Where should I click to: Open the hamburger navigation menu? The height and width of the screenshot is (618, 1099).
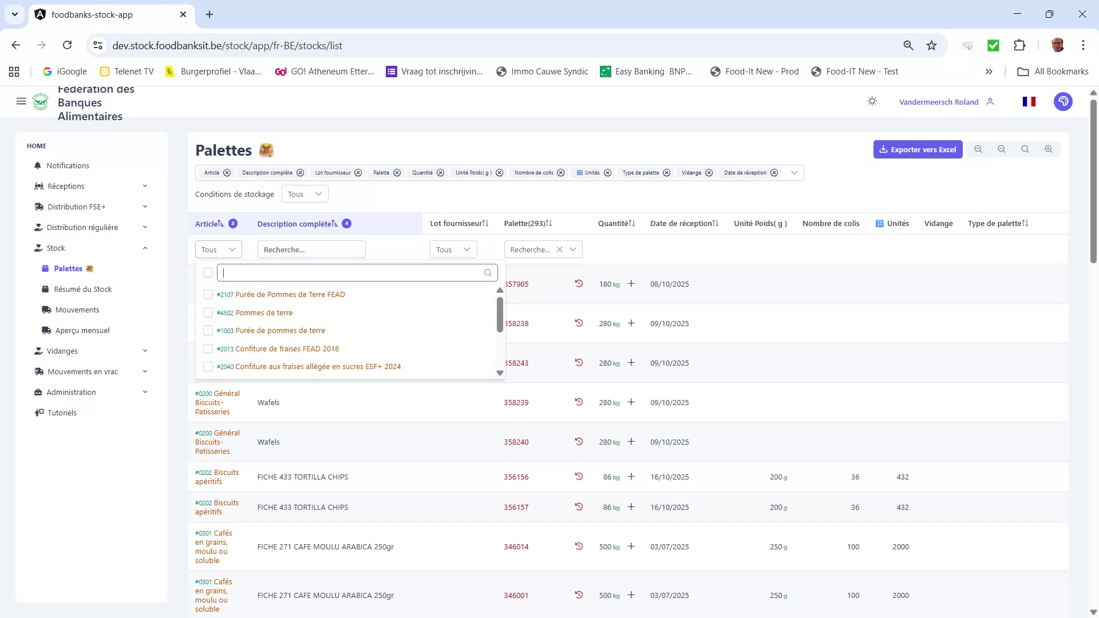pos(21,101)
